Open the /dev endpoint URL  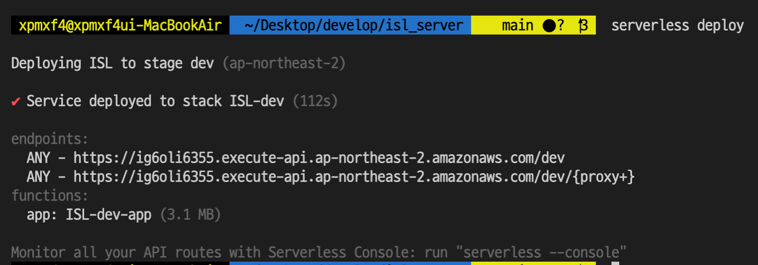click(319, 158)
